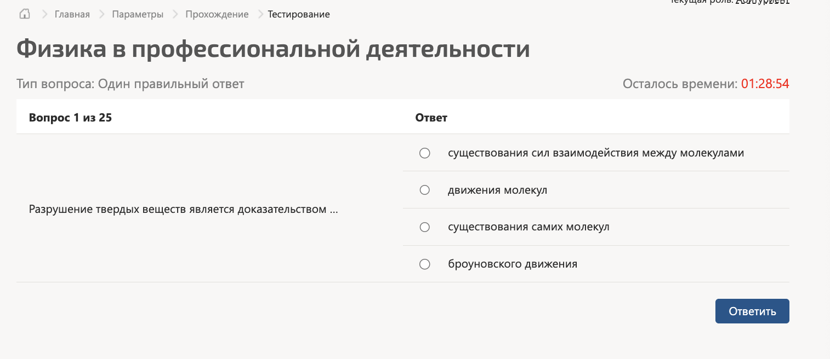Mark 'существования самих молекул' radio button
This screenshot has height=359, width=830.
[x=424, y=227]
